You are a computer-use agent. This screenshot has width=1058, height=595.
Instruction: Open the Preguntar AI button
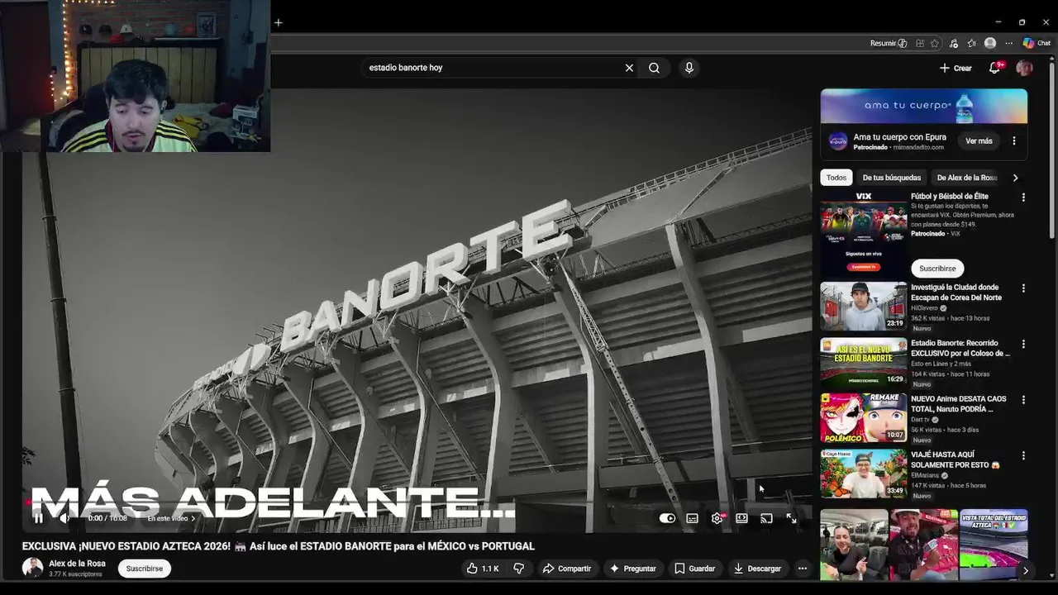(632, 569)
